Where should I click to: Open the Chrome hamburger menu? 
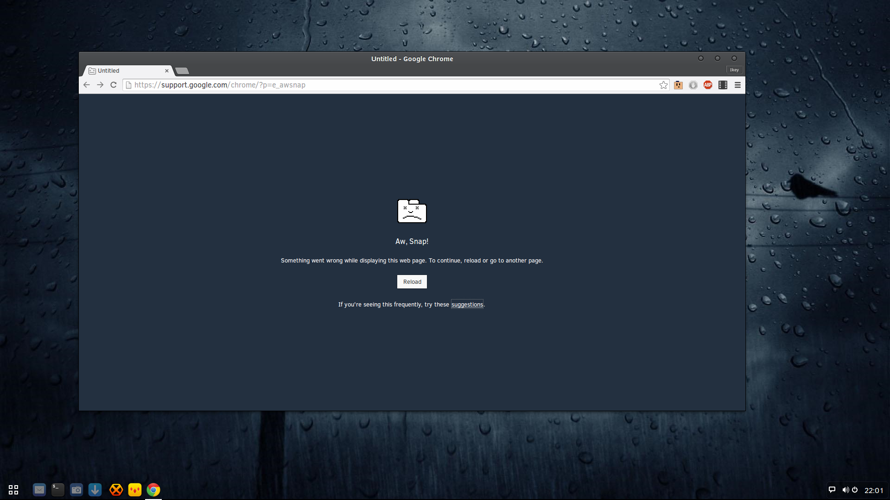point(737,85)
